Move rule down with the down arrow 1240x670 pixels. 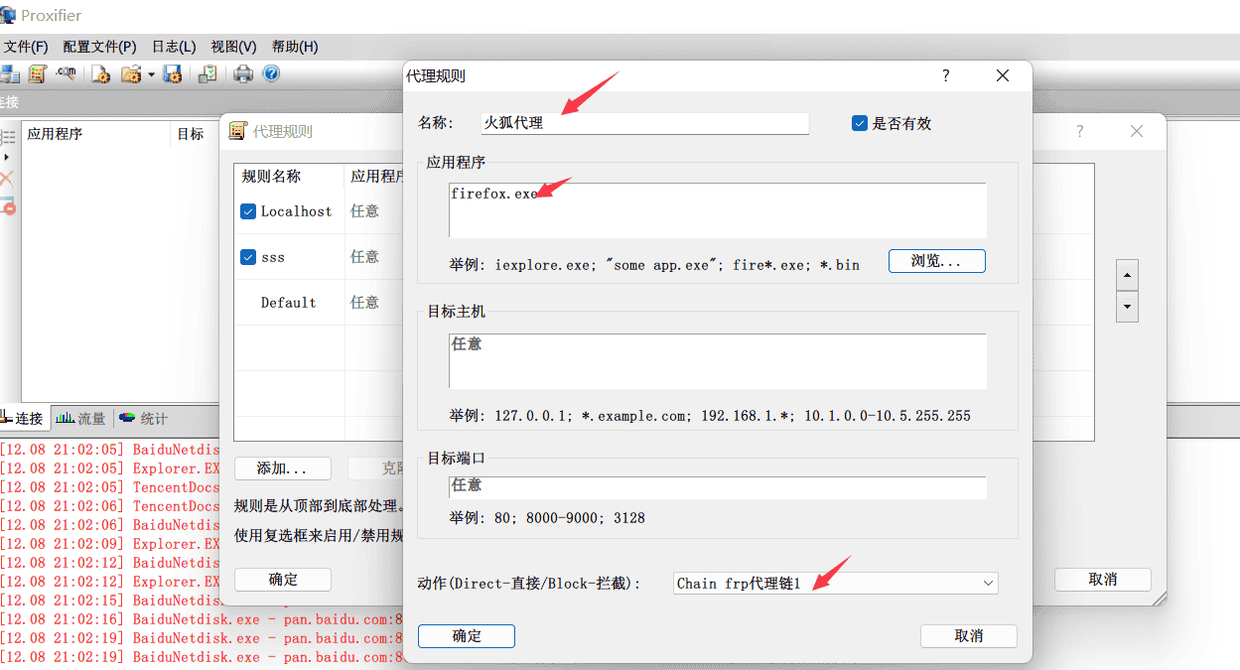pos(1127,307)
